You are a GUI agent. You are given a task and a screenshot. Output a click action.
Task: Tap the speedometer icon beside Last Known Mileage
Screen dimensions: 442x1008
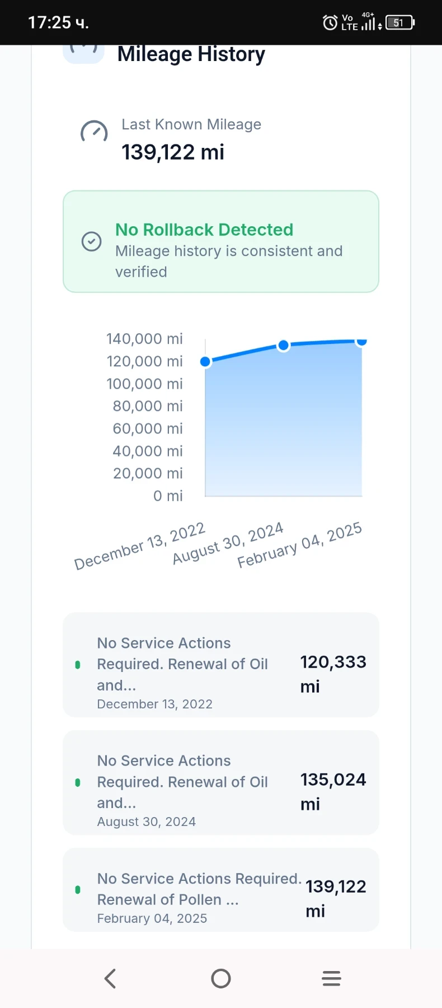point(94,132)
